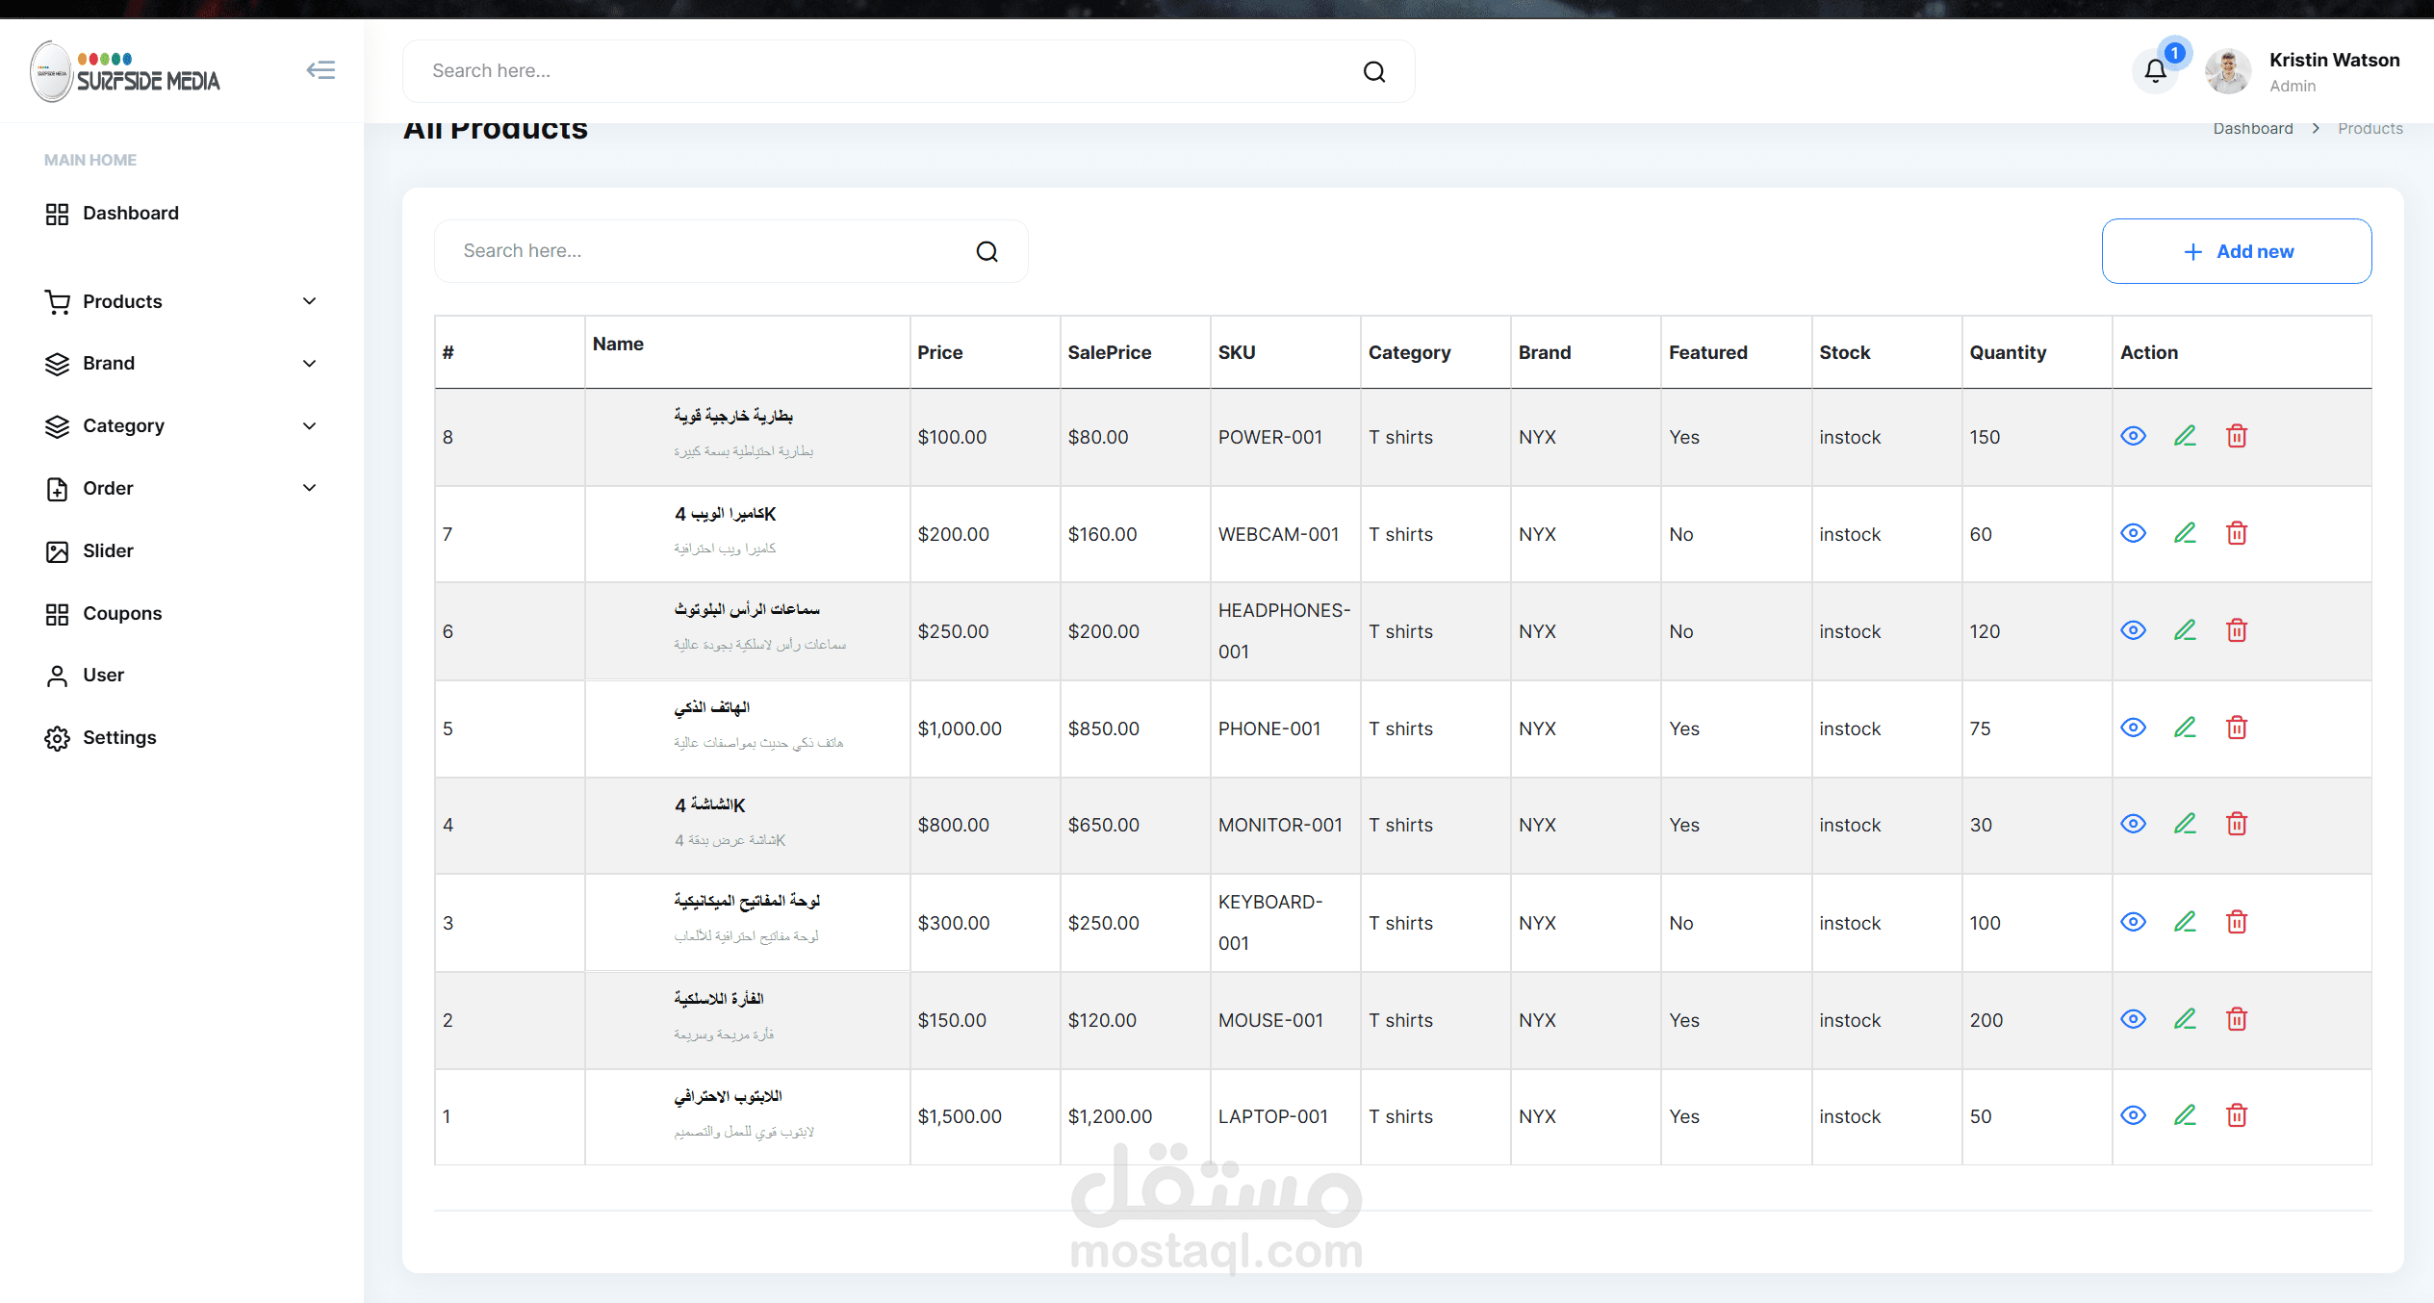This screenshot has width=2434, height=1303.
Task: Click the Add new product button
Action: pyautogui.click(x=2236, y=252)
